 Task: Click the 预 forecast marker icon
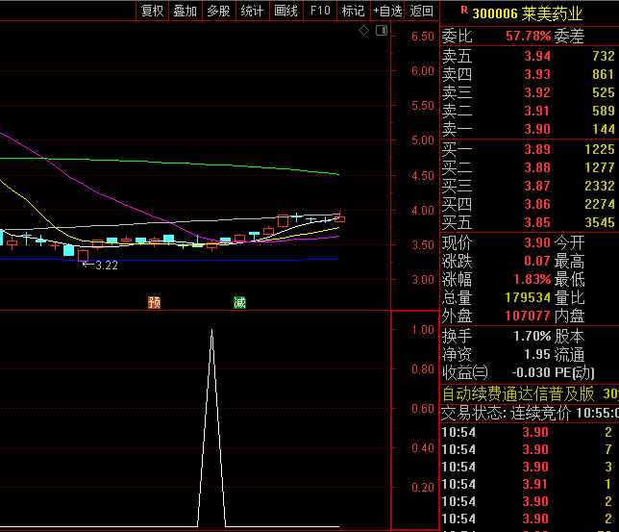pos(154,302)
